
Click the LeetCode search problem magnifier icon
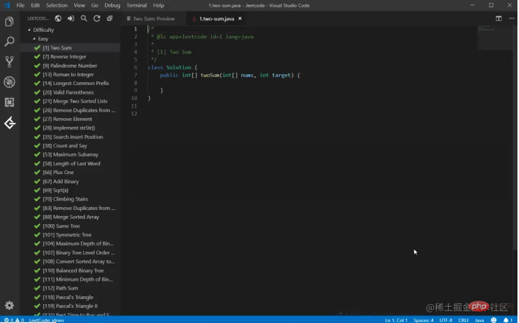pyautogui.click(x=84, y=18)
